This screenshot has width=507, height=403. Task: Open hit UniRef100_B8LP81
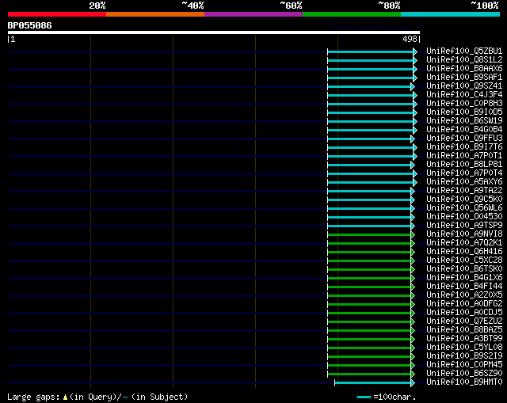tap(464, 164)
